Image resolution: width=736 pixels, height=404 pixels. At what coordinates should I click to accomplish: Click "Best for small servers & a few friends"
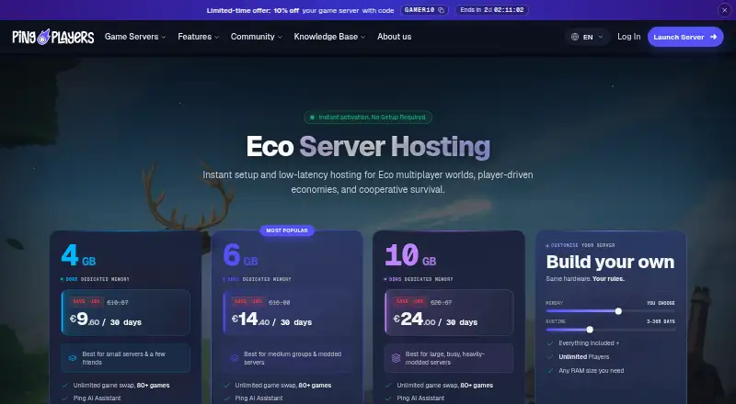coord(124,358)
